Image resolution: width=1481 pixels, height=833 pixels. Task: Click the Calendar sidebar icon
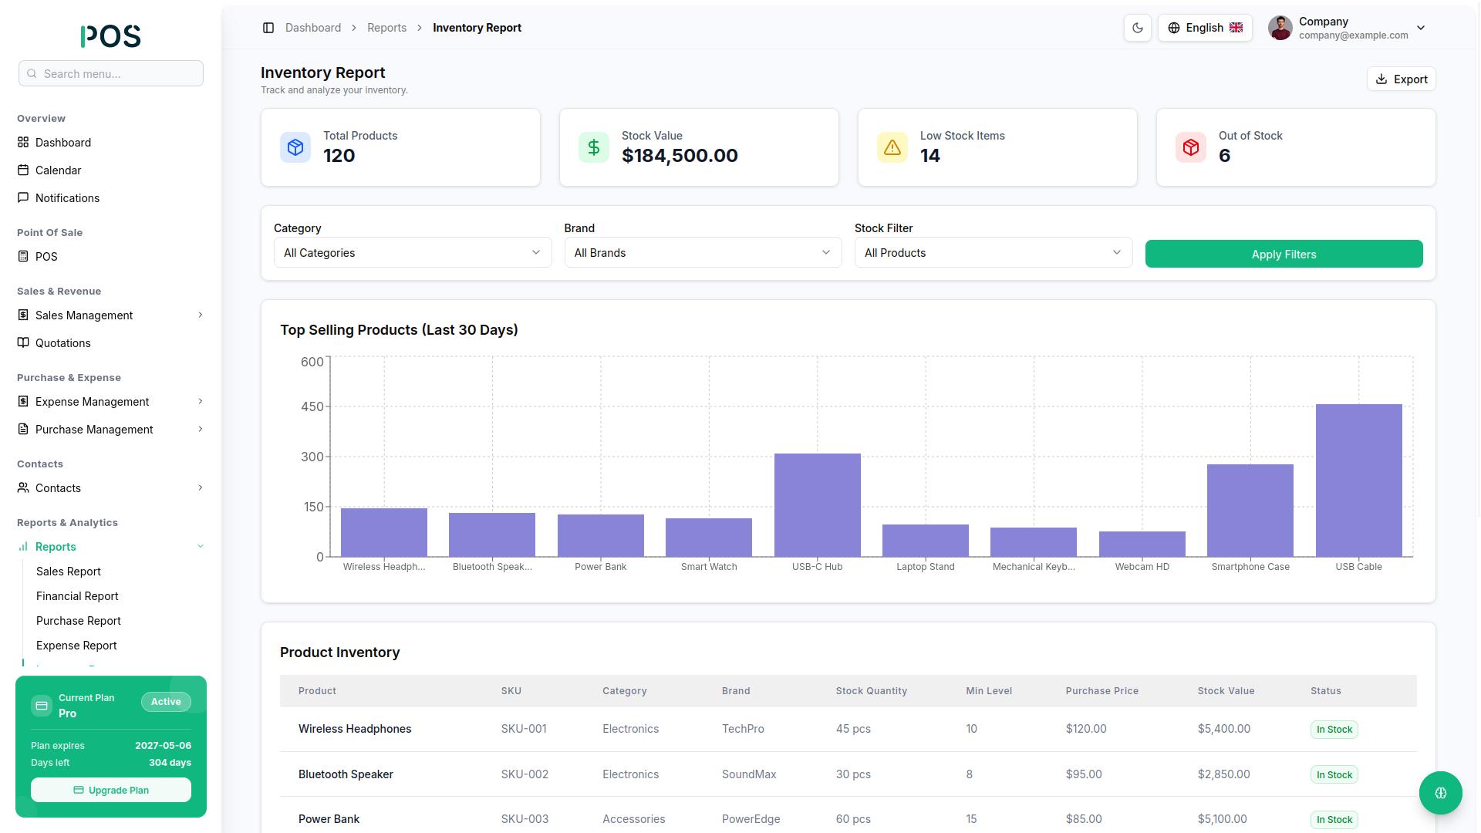click(23, 170)
